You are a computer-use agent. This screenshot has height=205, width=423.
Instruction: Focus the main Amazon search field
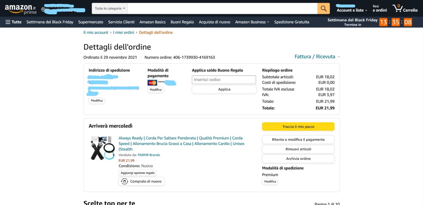(222, 8)
